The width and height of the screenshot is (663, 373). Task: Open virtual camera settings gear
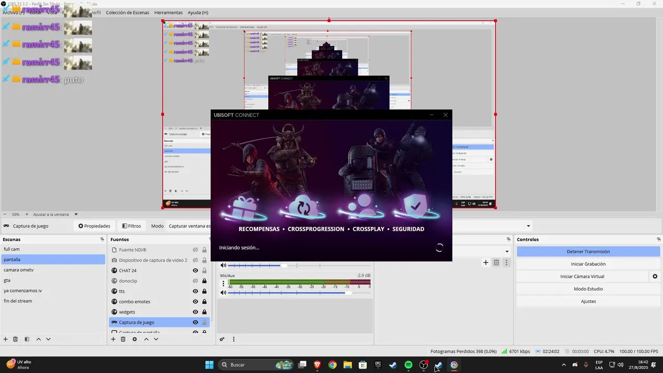(655, 277)
